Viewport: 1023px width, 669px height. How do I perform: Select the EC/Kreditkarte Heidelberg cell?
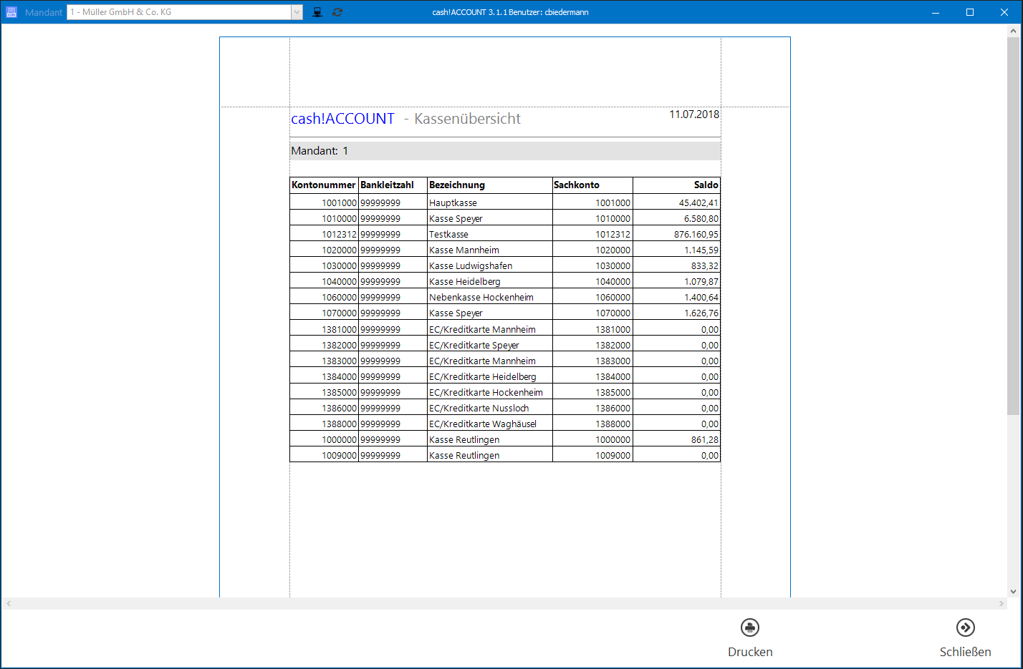(x=490, y=376)
